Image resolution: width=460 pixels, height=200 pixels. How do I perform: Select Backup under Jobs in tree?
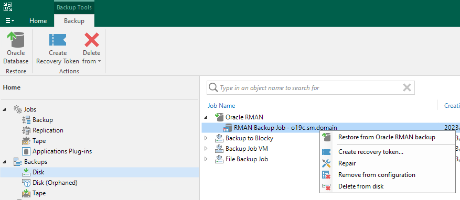(42, 120)
